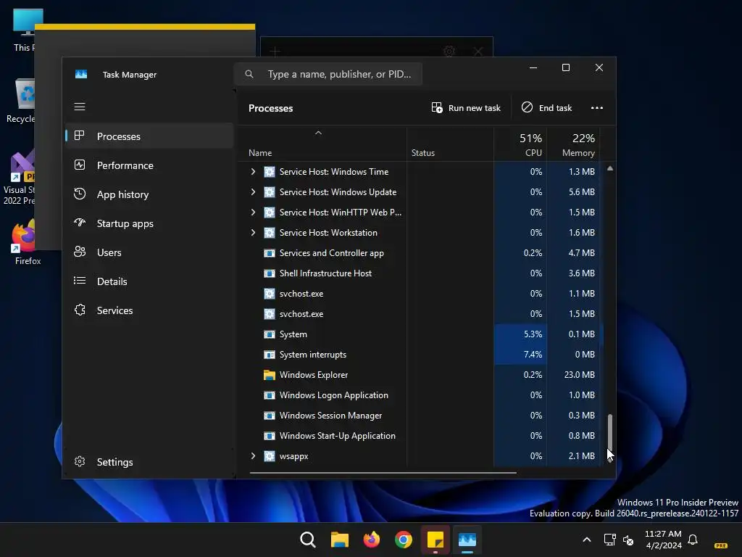Open Task Manager Settings
The height and width of the screenshot is (557, 742).
[x=149, y=462]
